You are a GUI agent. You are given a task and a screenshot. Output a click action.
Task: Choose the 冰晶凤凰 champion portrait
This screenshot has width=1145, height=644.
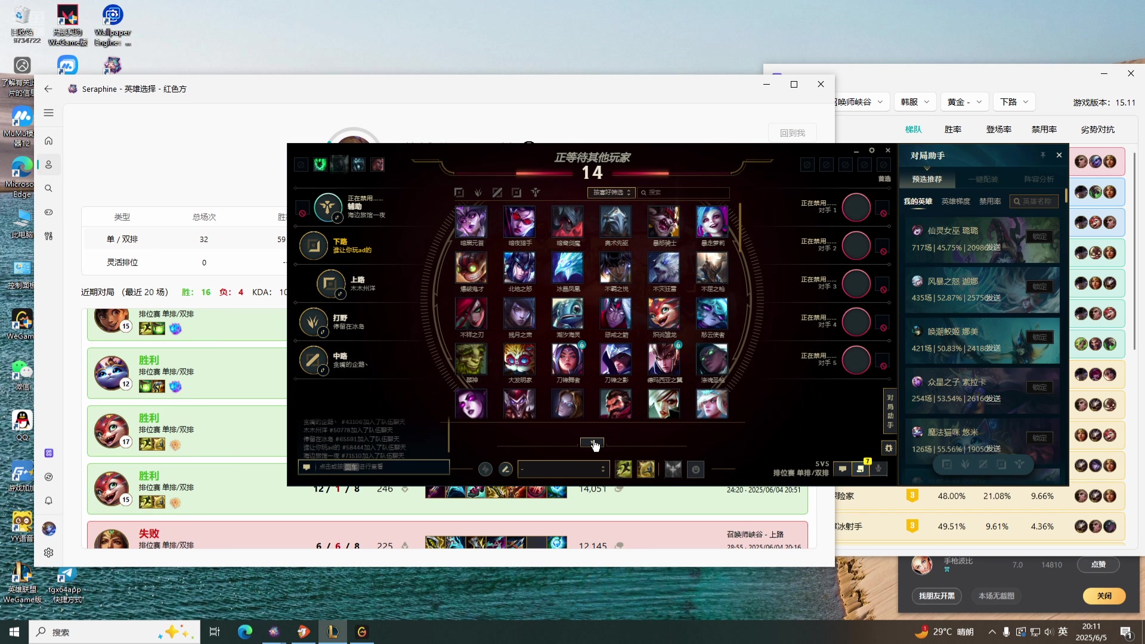point(568,268)
